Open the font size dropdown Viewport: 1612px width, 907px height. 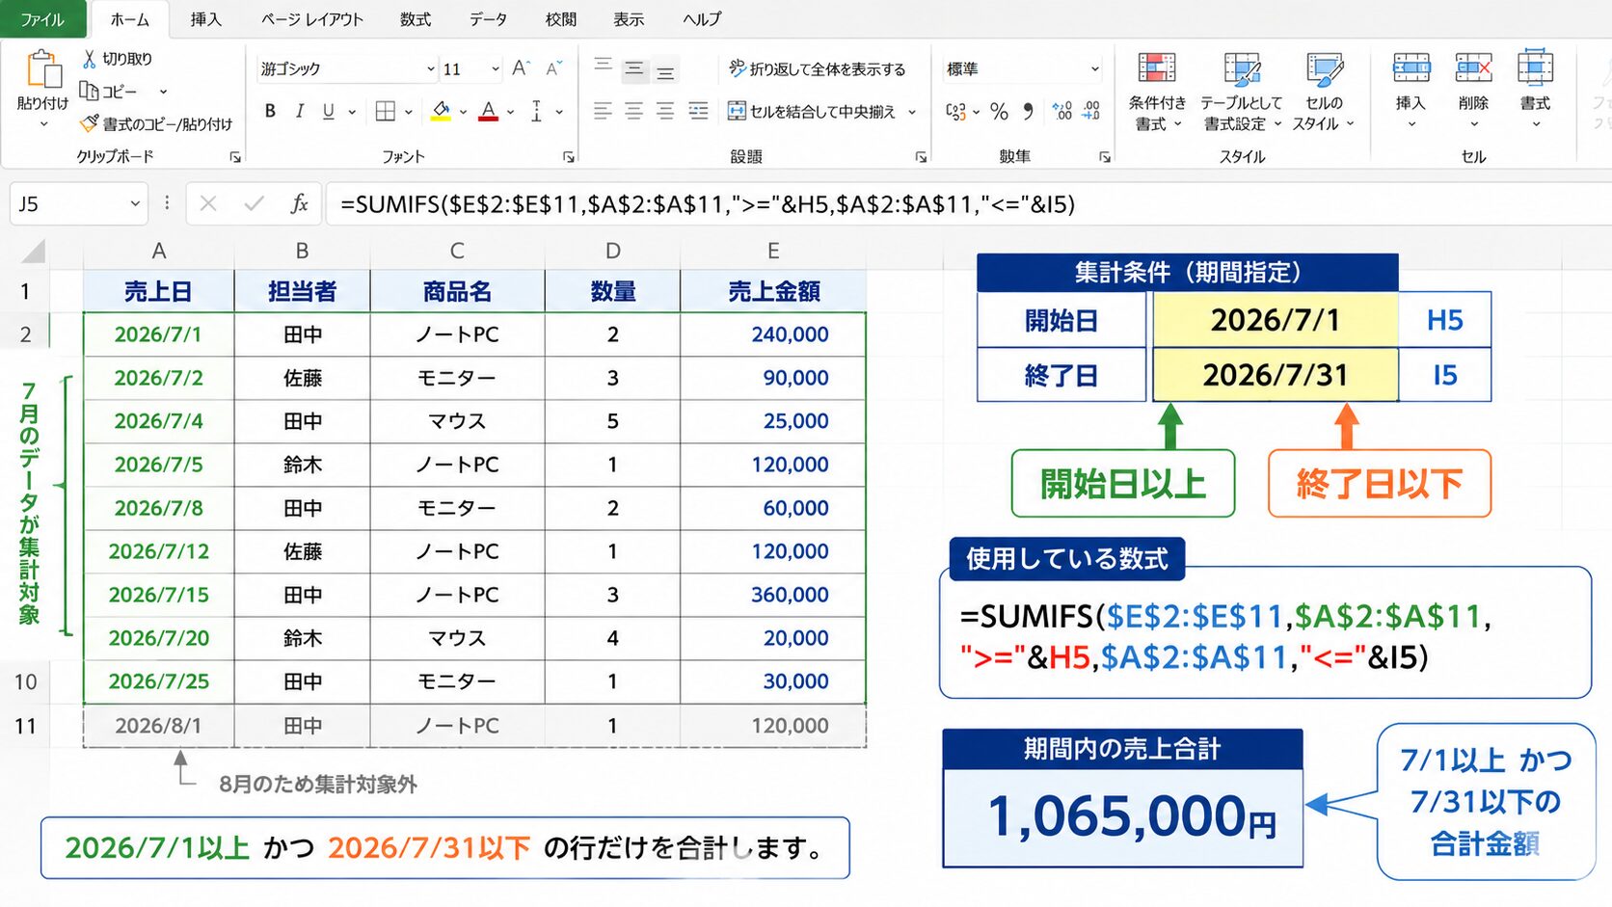[x=496, y=68]
